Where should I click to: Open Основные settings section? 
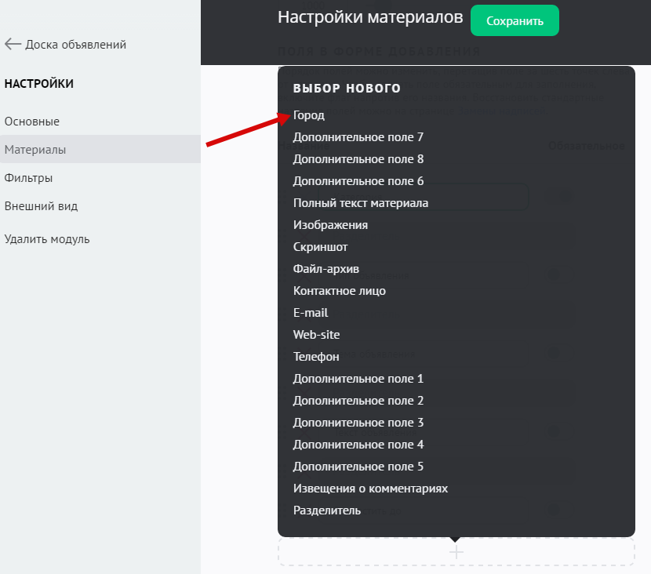click(32, 122)
